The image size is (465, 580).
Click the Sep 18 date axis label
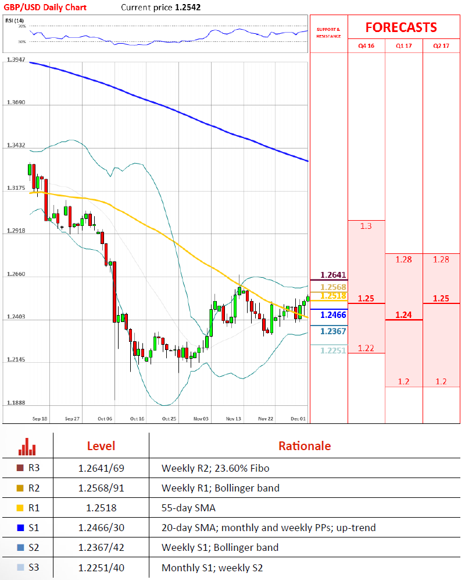click(40, 419)
